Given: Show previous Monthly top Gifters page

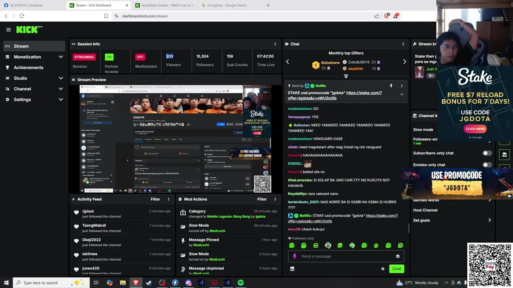Looking at the screenshot, I should 287,62.
